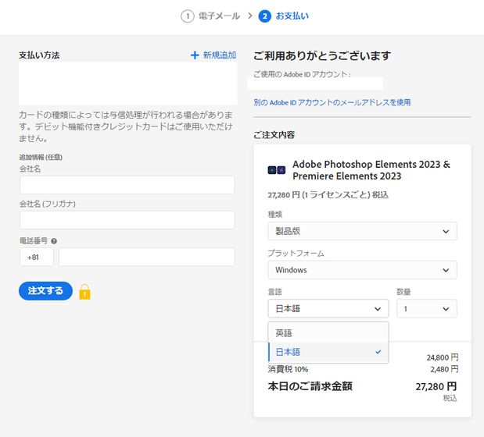Screen dimensions: 484x437
Task: Click the 本日のご請求金額 label
Action: 310,386
